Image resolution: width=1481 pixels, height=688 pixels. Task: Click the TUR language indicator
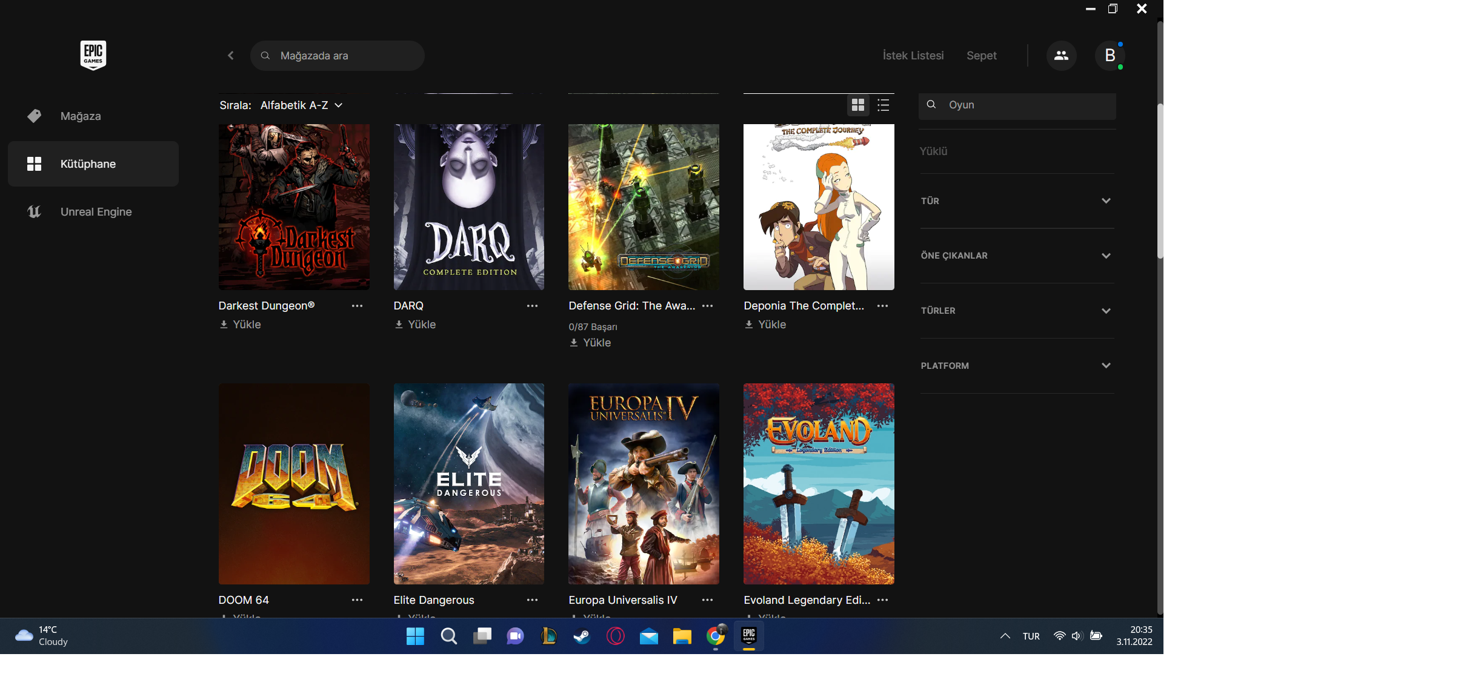[1031, 637]
